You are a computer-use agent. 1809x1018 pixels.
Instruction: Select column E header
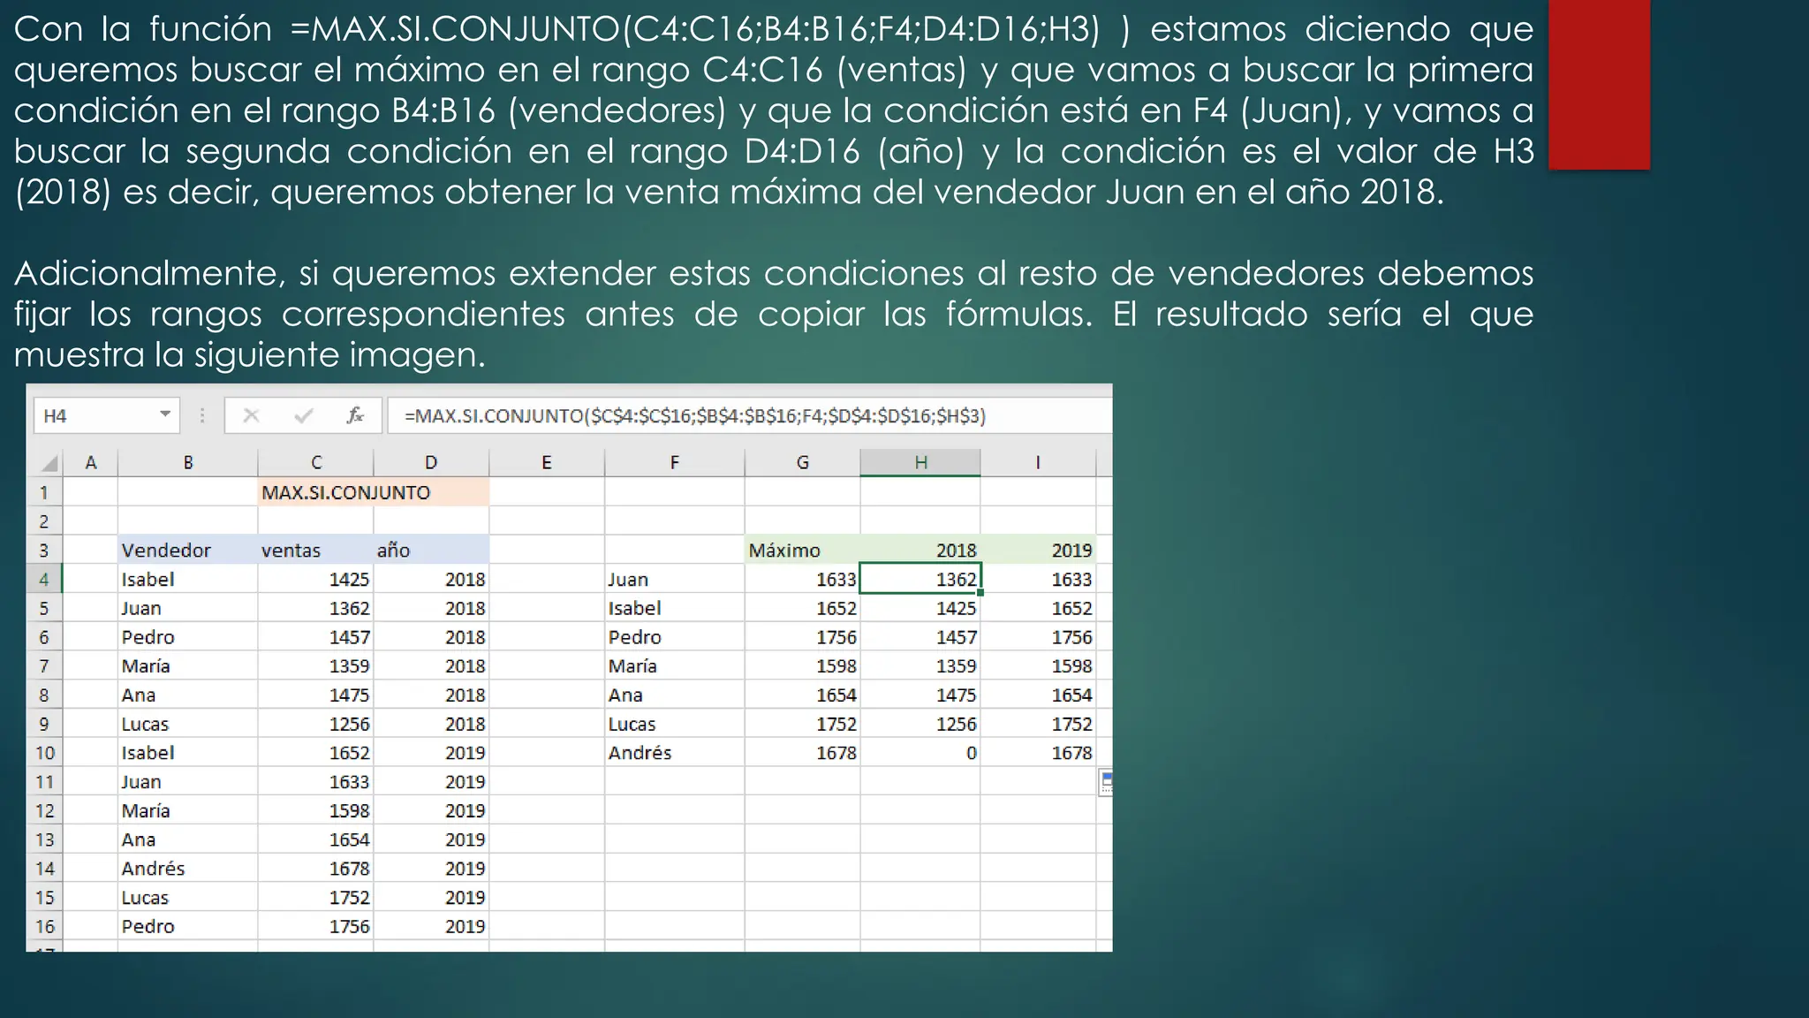(547, 462)
